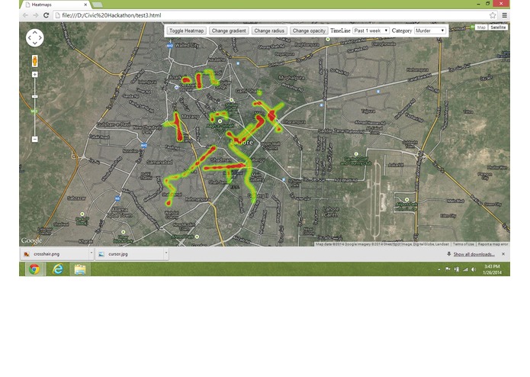
Task: Select the Heatmaps browser tab
Action: point(56,5)
